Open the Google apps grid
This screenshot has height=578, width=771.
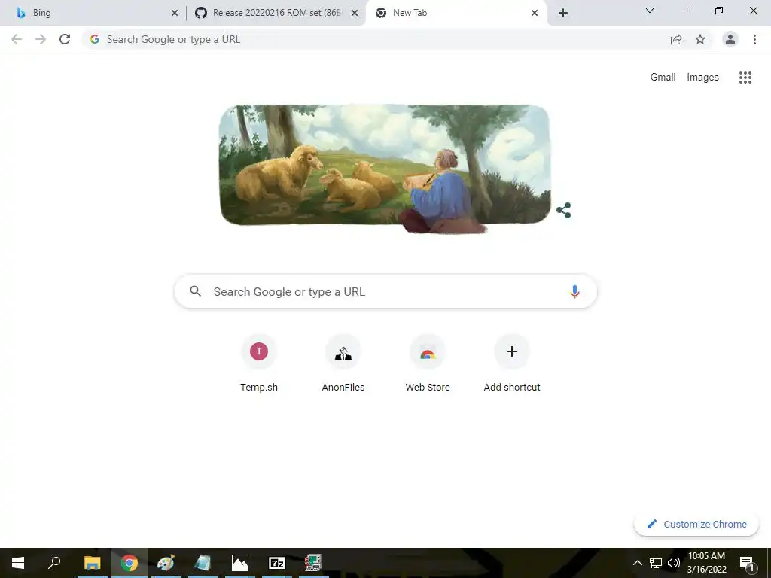745,78
